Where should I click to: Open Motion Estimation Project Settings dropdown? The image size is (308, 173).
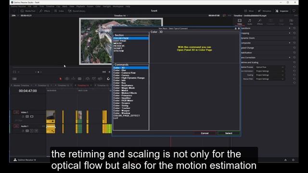coord(269,71)
